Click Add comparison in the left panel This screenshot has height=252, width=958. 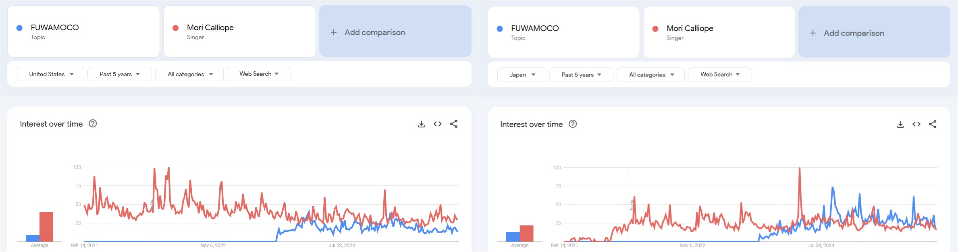click(395, 31)
